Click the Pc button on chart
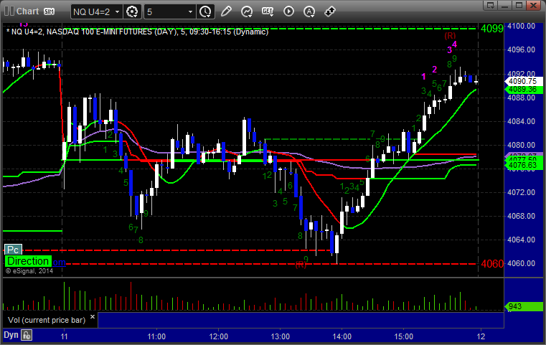Viewport: 546px width, 345px height. pyautogui.click(x=13, y=250)
